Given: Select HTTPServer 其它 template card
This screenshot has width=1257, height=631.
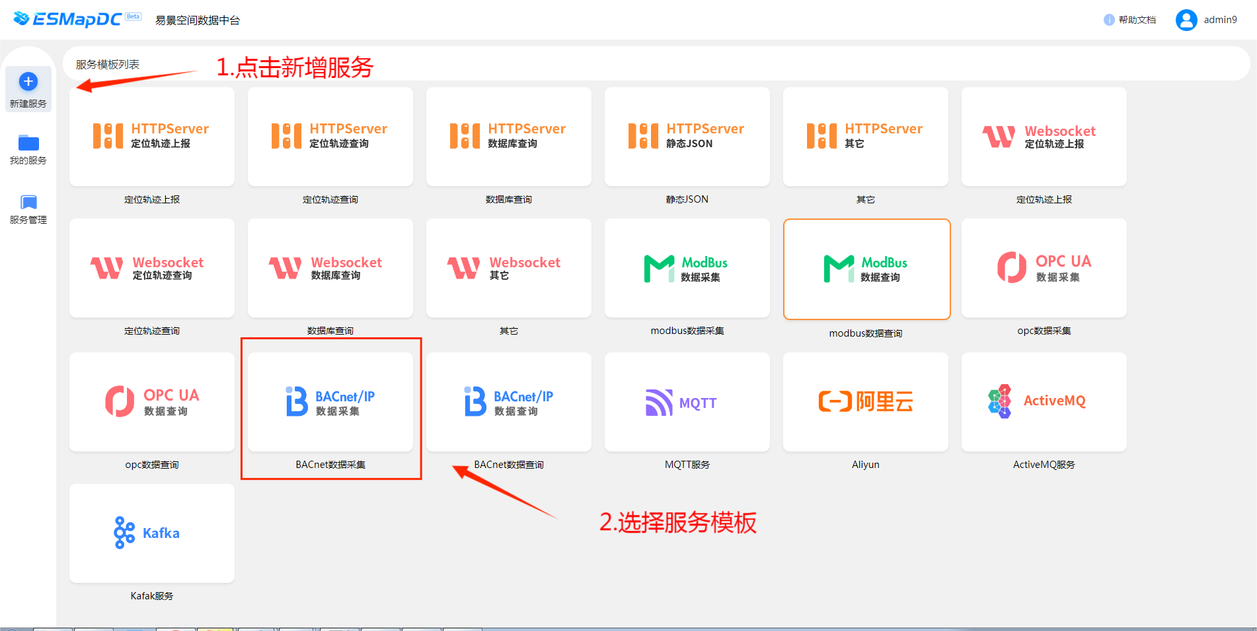Looking at the screenshot, I should tap(866, 137).
